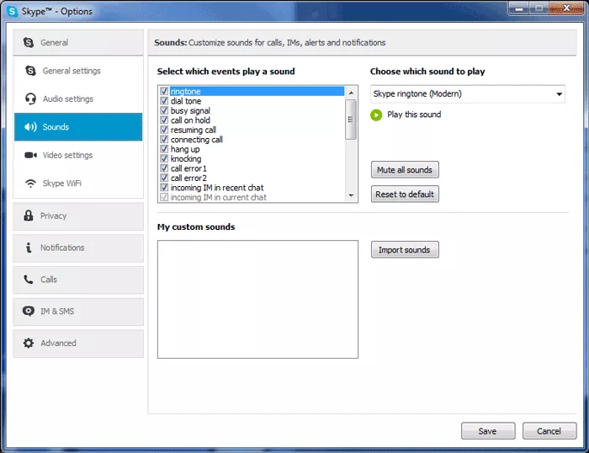Disable the call on hold sound checkbox

pos(164,120)
